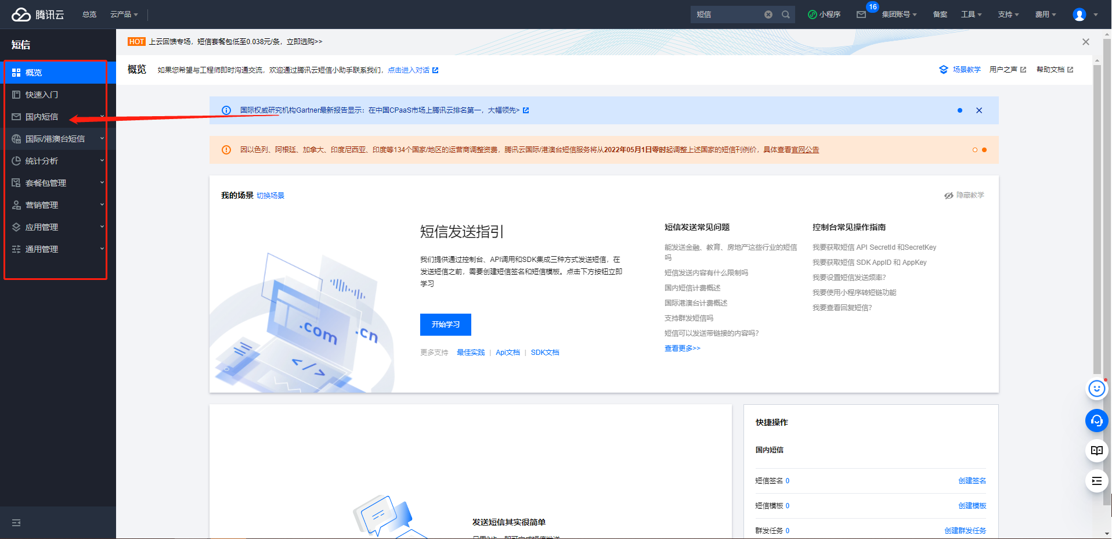Open 云产品 dropdown menu
Screen dimensions: 1112x539
[124, 15]
